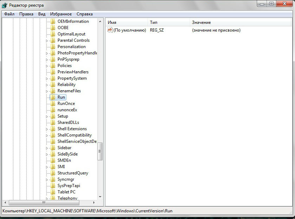295x219 pixels.
Task: Click the SharedDLLs folder icon
Action: tap(53, 122)
